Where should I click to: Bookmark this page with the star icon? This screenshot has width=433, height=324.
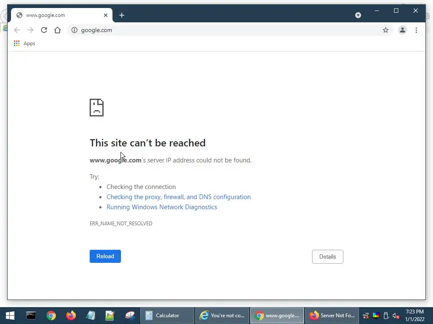click(x=386, y=30)
